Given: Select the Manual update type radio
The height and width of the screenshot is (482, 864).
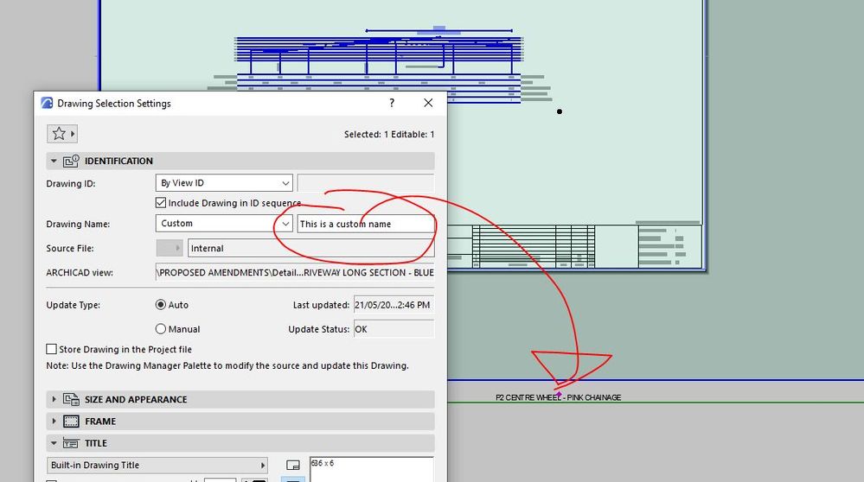Looking at the screenshot, I should [160, 328].
